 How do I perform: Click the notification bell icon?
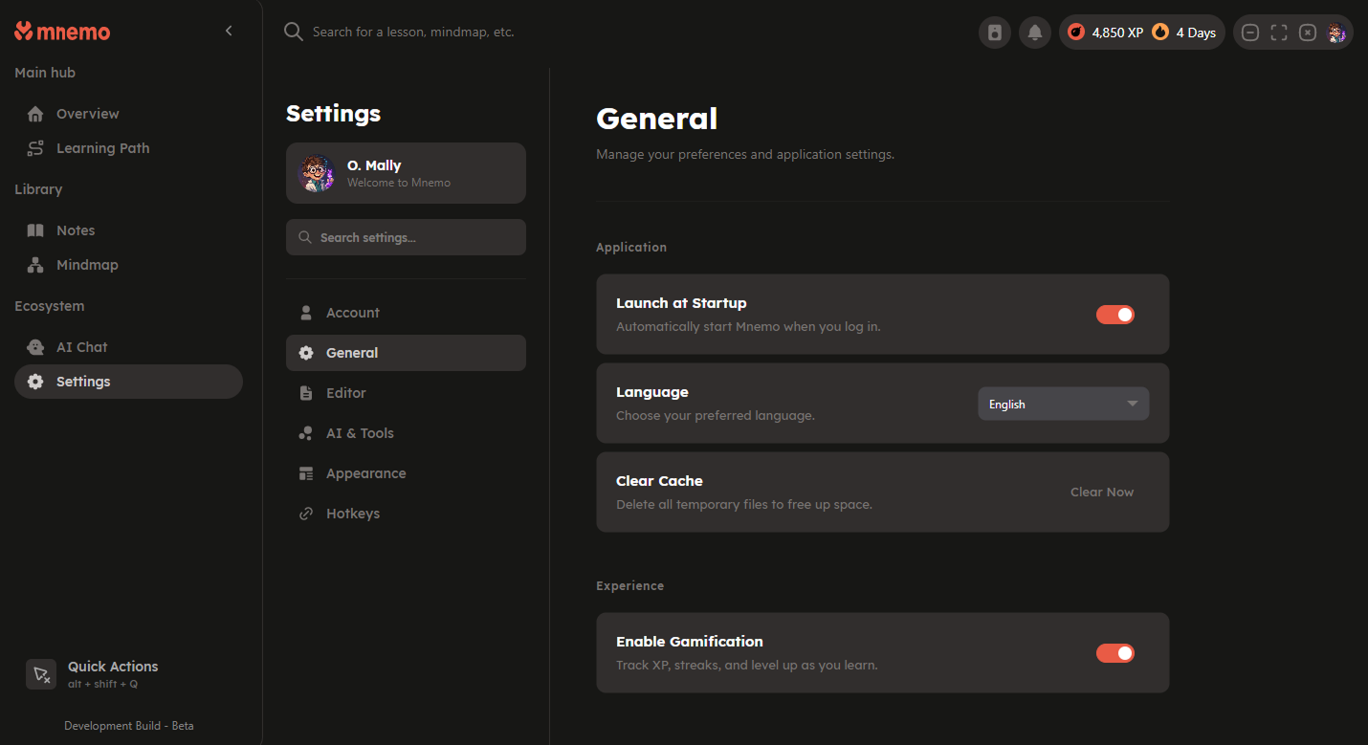pyautogui.click(x=1034, y=33)
